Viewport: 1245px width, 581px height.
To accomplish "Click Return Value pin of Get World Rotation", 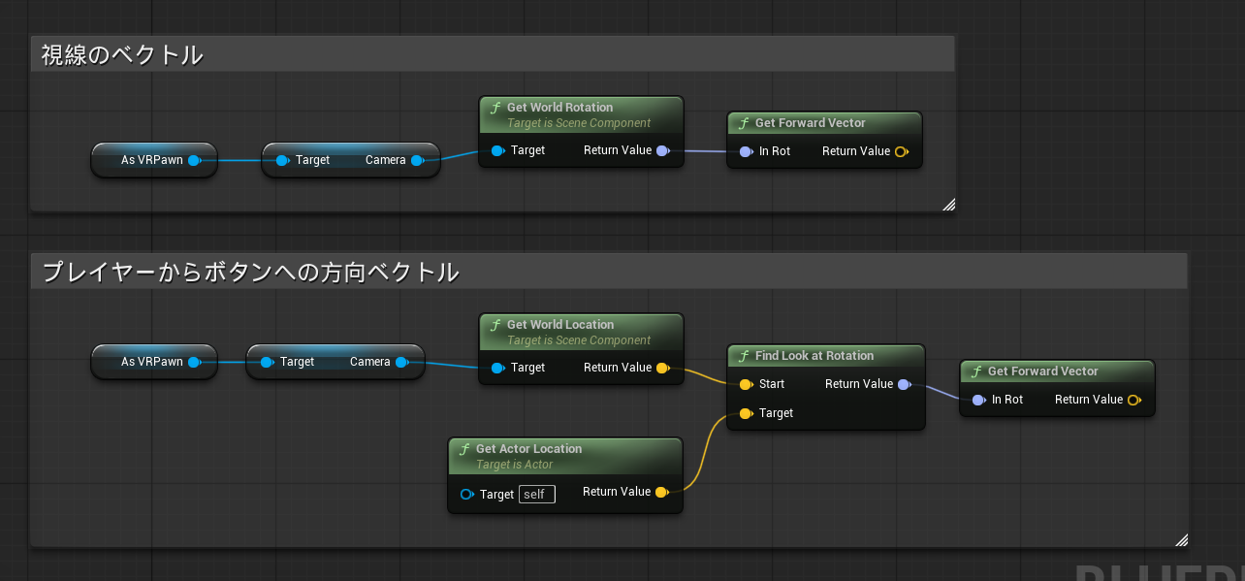I will point(662,150).
